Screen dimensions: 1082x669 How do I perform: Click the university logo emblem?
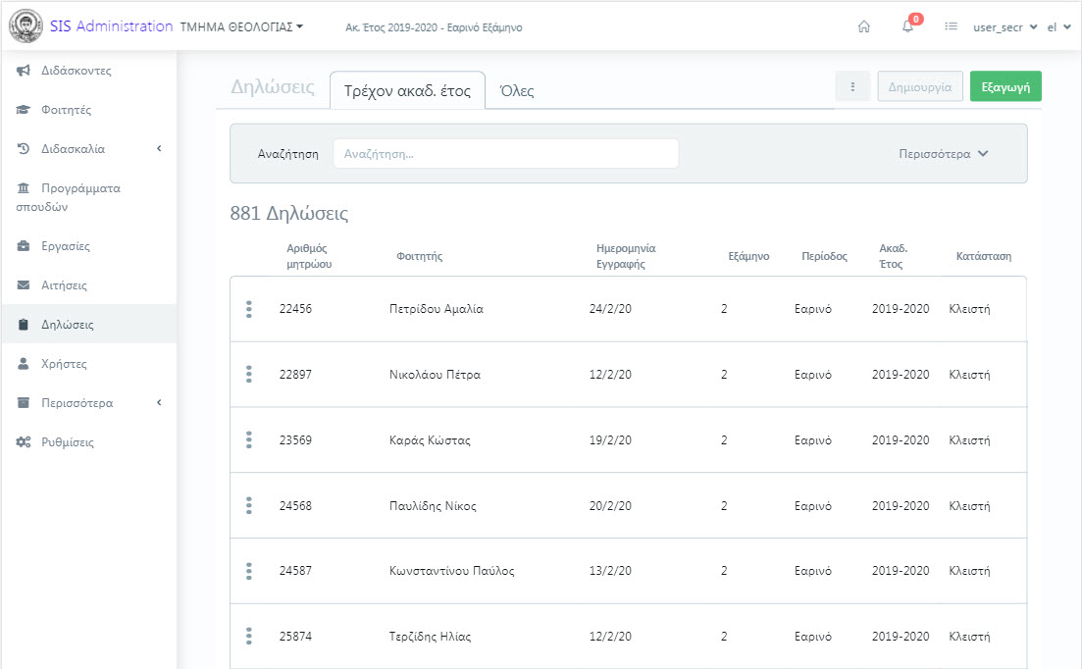click(26, 26)
